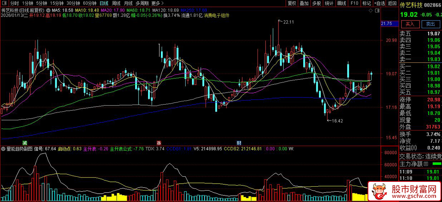The height and width of the screenshot is (202, 442).
Task: Select the 5分钟 period tab
Action: click(42, 3)
